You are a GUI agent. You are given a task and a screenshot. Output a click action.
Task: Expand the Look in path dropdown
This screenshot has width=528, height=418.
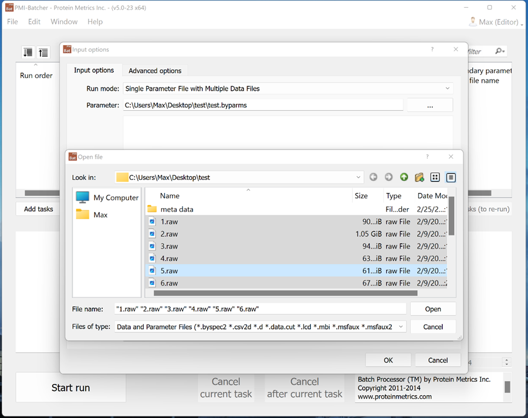358,177
